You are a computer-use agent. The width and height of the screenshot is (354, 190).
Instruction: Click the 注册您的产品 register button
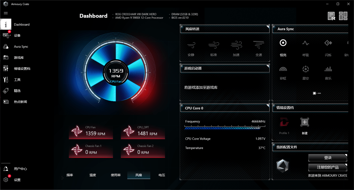(328, 167)
